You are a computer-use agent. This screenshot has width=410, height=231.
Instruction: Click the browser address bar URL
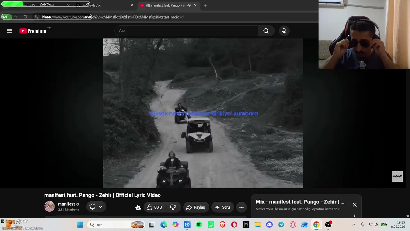tap(113, 17)
